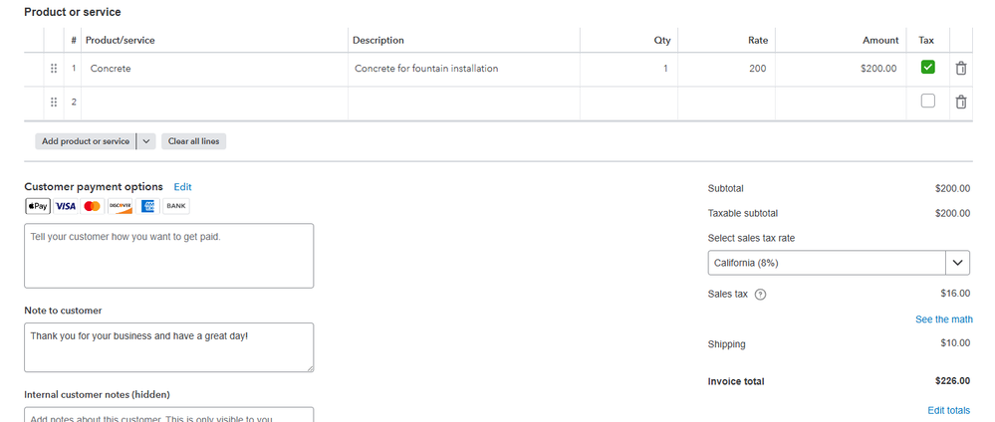This screenshot has height=422, width=995.
Task: Delete the empty second line
Action: tap(960, 102)
